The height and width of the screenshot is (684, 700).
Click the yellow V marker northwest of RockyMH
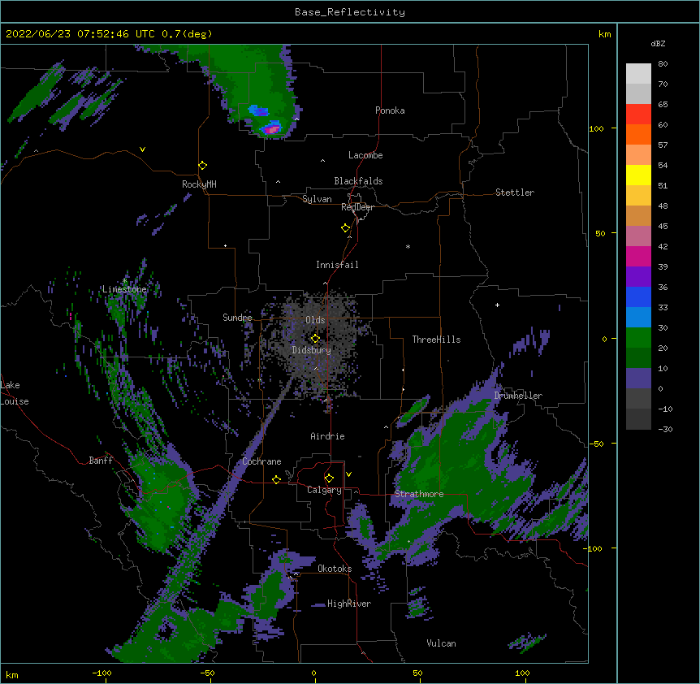point(142,149)
